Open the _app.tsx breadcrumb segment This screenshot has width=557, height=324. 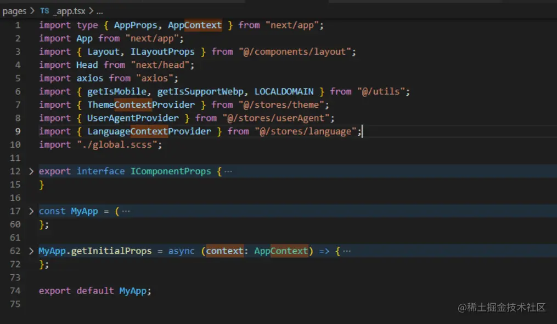(x=69, y=11)
